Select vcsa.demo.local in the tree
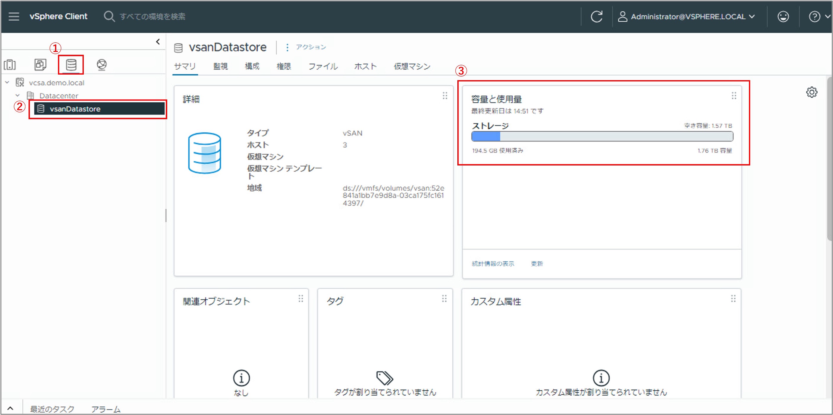Screen dimensions: 833x415 [x=56, y=83]
